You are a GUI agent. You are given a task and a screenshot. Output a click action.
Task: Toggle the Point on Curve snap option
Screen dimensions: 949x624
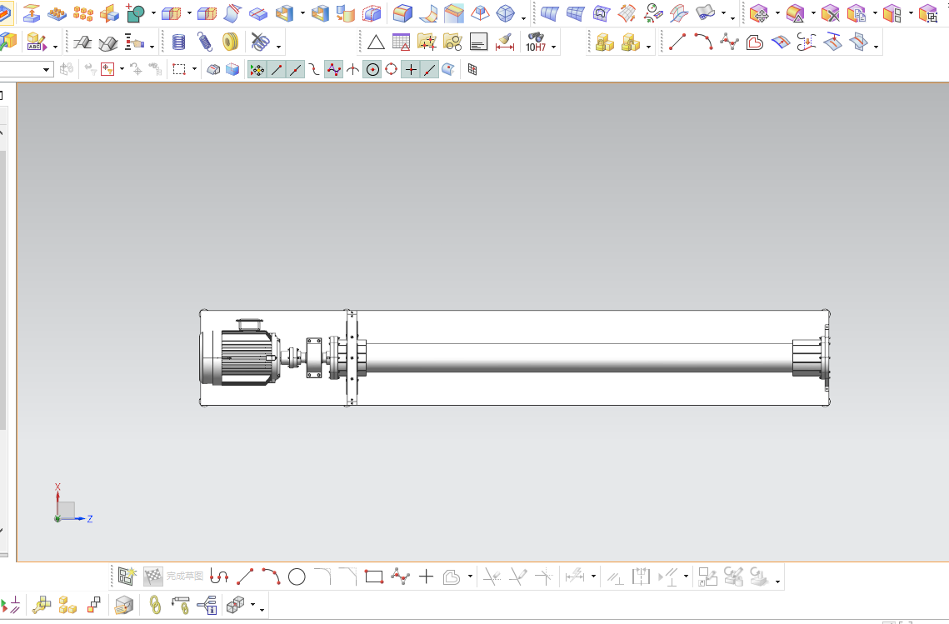click(429, 70)
